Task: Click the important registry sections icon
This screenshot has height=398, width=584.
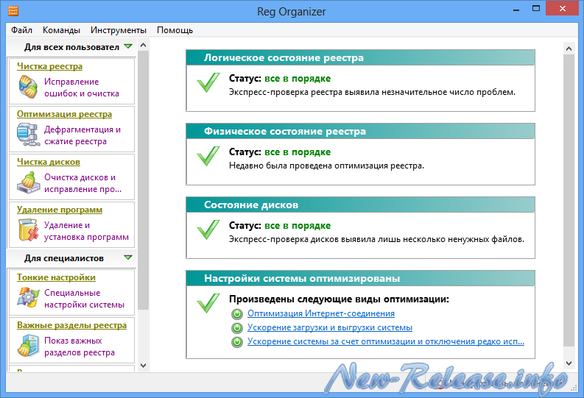Action: pyautogui.click(x=28, y=346)
